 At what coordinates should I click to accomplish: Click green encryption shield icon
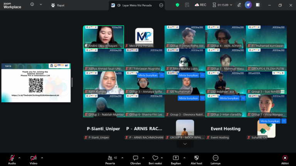coord(177,5)
